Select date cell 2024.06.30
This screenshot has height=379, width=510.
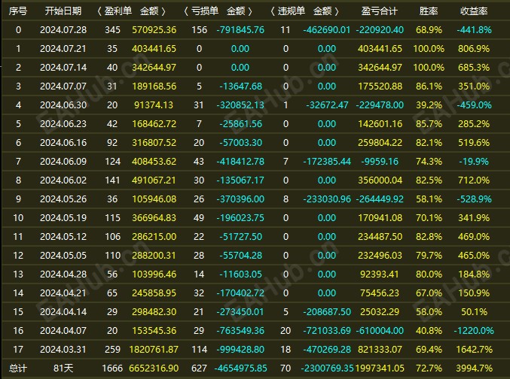[x=63, y=105]
